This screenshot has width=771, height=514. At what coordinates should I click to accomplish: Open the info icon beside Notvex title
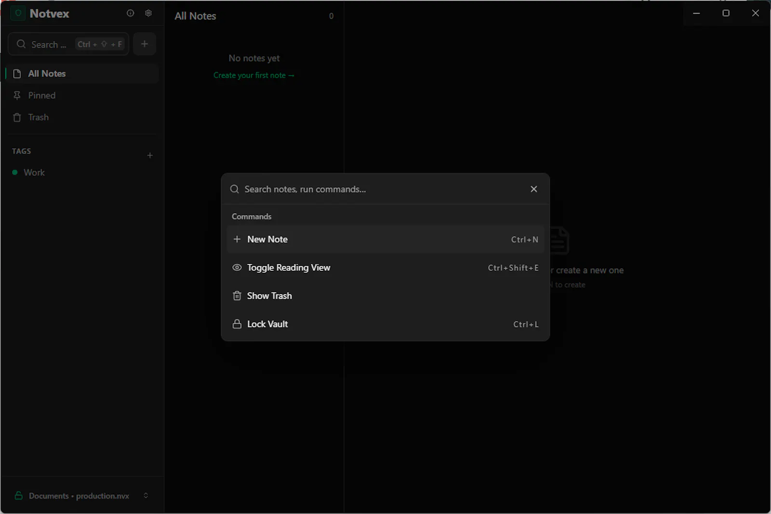(130, 13)
